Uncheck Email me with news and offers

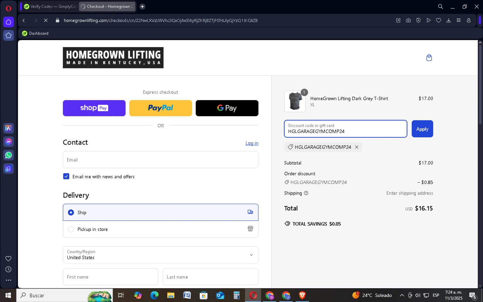pyautogui.click(x=66, y=176)
